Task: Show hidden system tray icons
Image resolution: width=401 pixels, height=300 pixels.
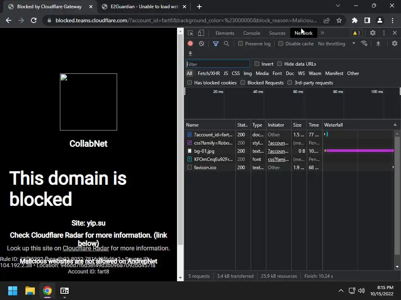Action: point(341,291)
